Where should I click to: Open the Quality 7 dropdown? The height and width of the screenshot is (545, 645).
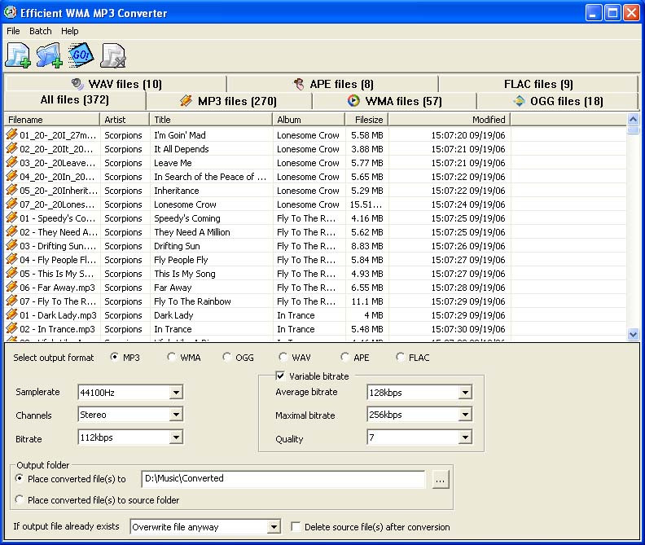[465, 437]
